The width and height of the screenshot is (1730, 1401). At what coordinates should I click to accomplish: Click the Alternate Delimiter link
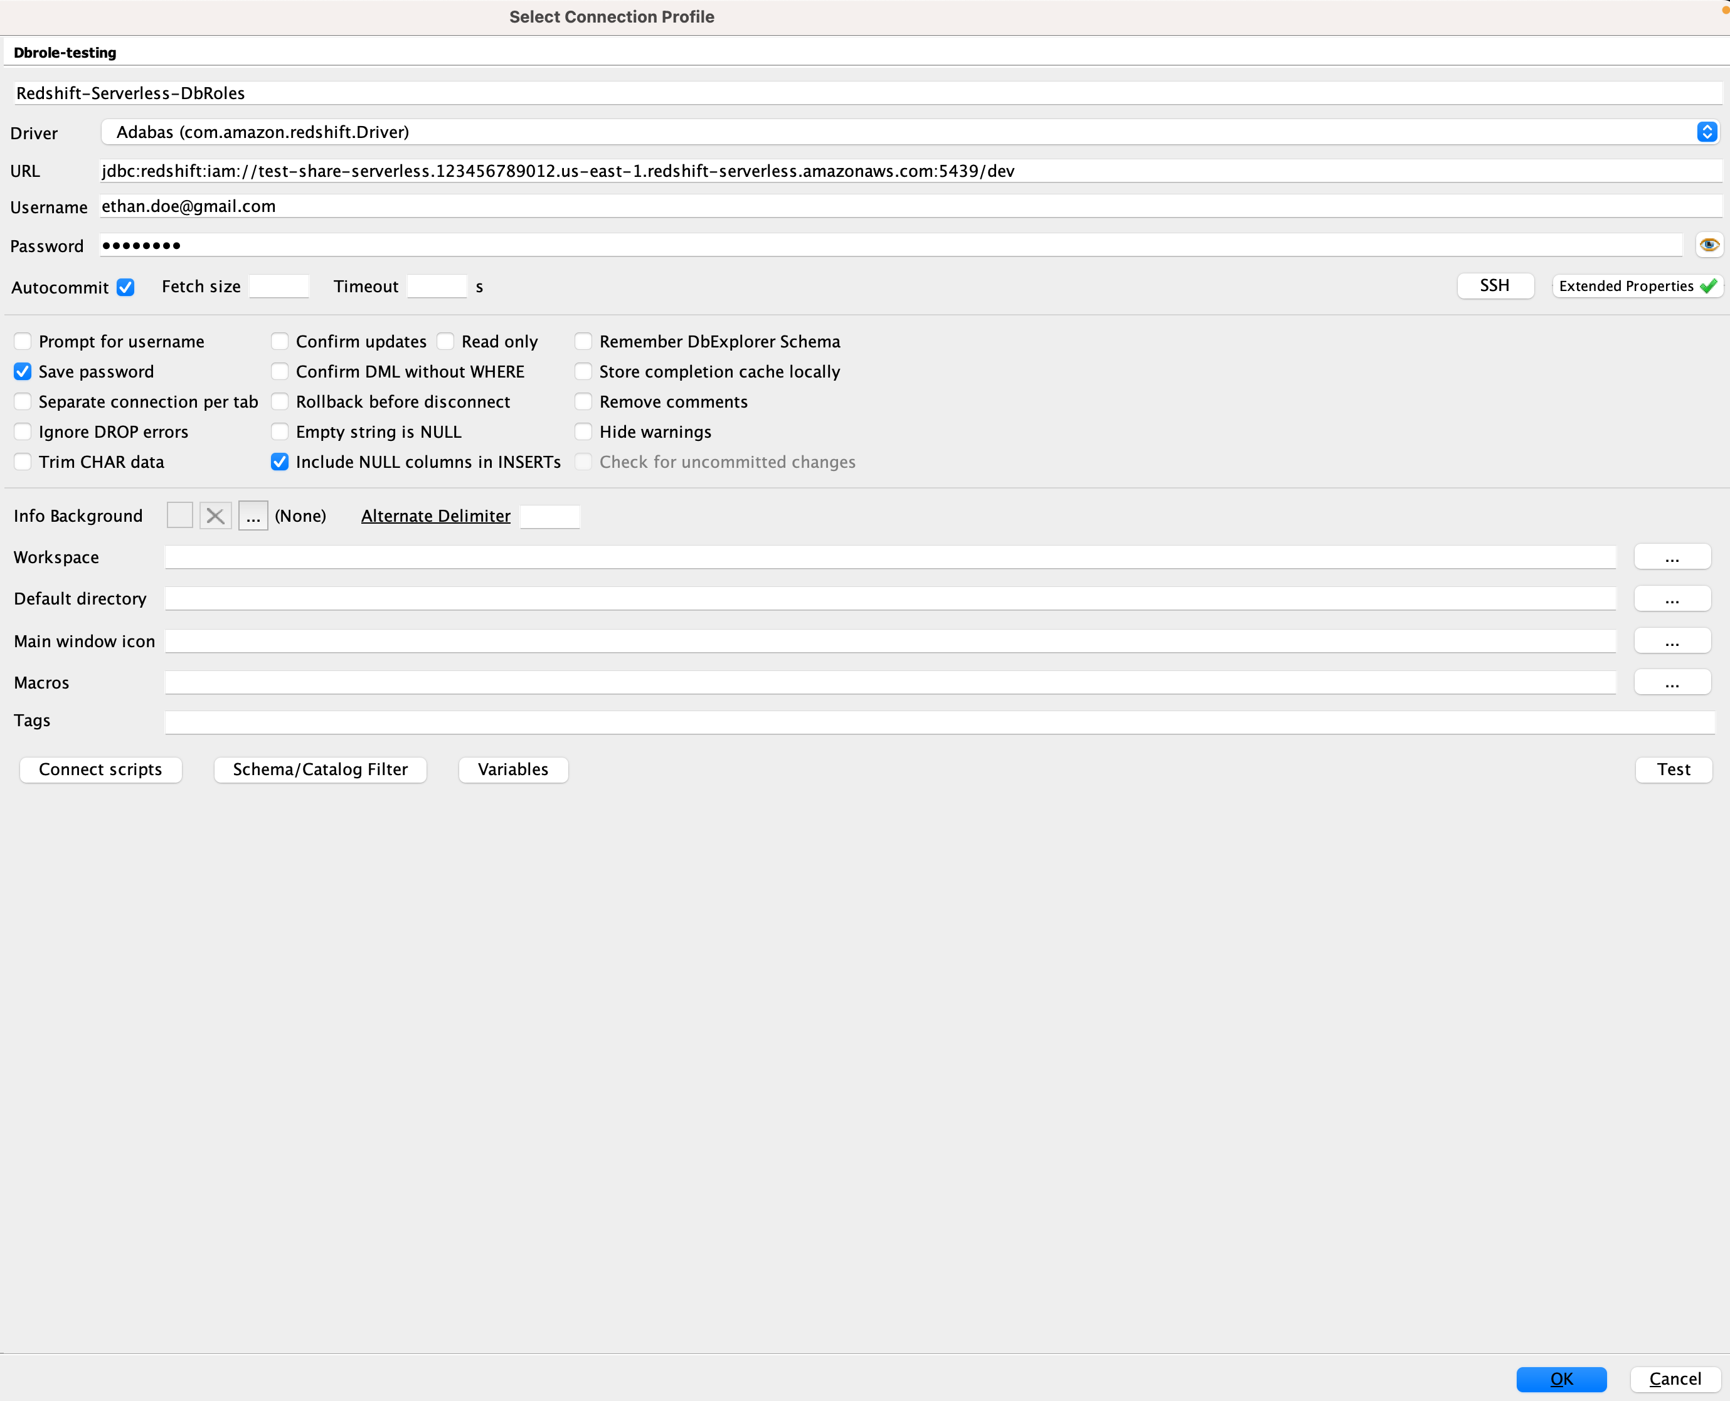435,515
